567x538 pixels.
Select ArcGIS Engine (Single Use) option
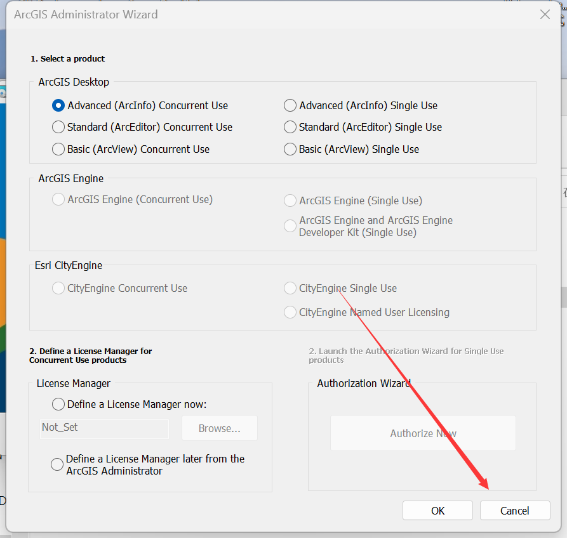click(x=290, y=200)
